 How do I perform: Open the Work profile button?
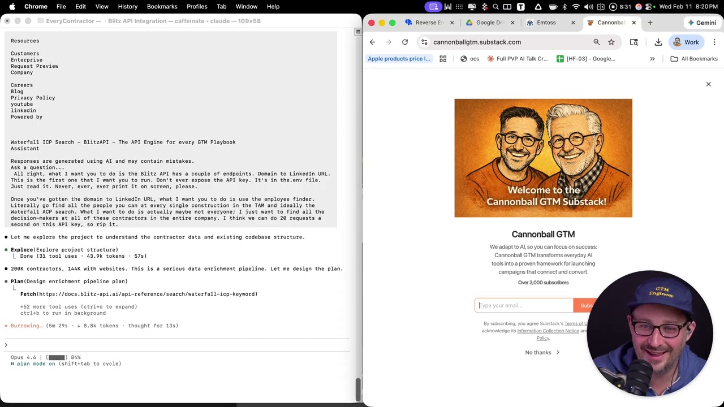[x=686, y=42]
